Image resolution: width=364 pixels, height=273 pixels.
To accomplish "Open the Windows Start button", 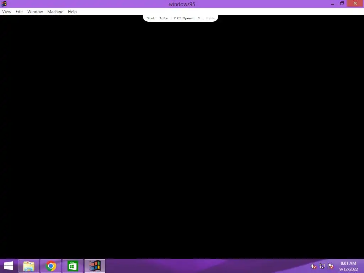I will pos(9,266).
